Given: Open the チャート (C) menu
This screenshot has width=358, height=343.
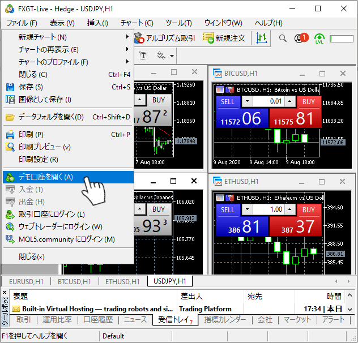Looking at the screenshot, I should pyautogui.click(x=137, y=23).
